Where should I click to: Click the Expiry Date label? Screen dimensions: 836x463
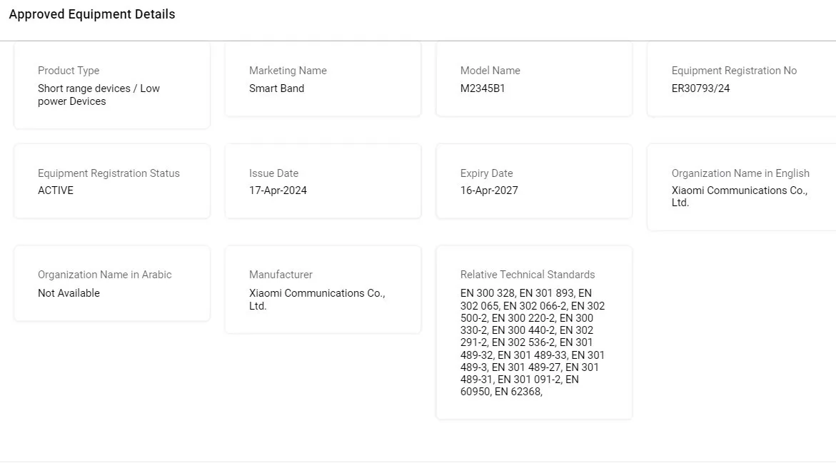click(x=486, y=173)
